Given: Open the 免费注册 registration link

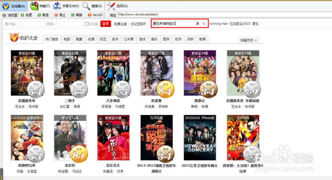Looking at the screenshot, I should tap(120, 24).
